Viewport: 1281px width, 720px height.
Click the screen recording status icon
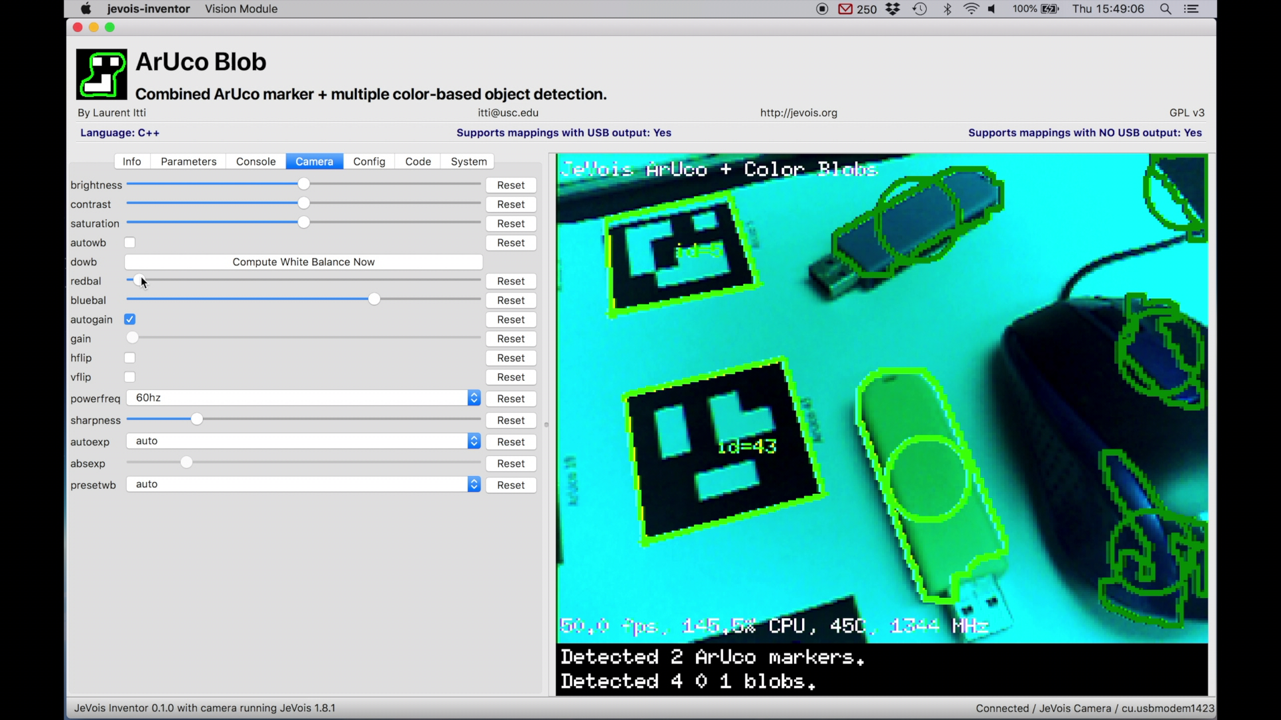(822, 9)
